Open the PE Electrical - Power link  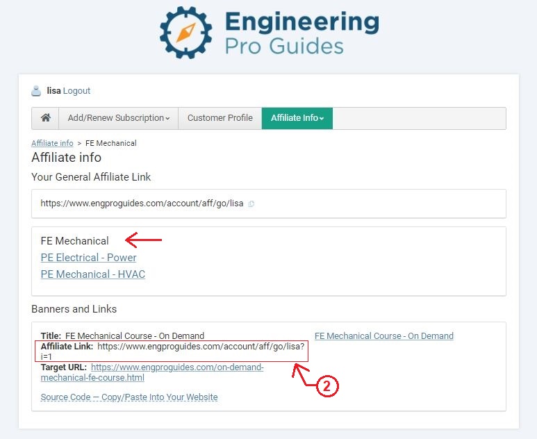pos(88,258)
